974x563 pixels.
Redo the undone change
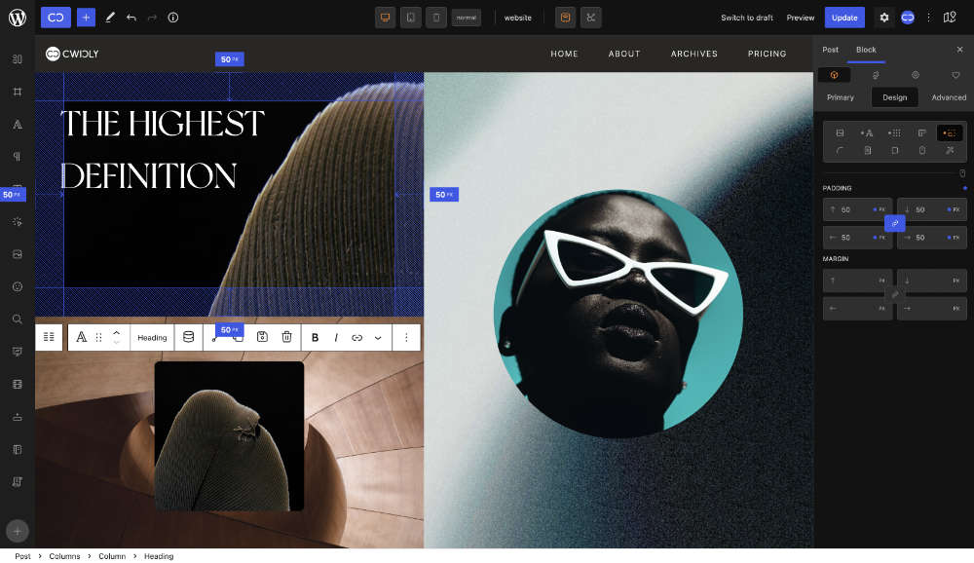click(152, 18)
